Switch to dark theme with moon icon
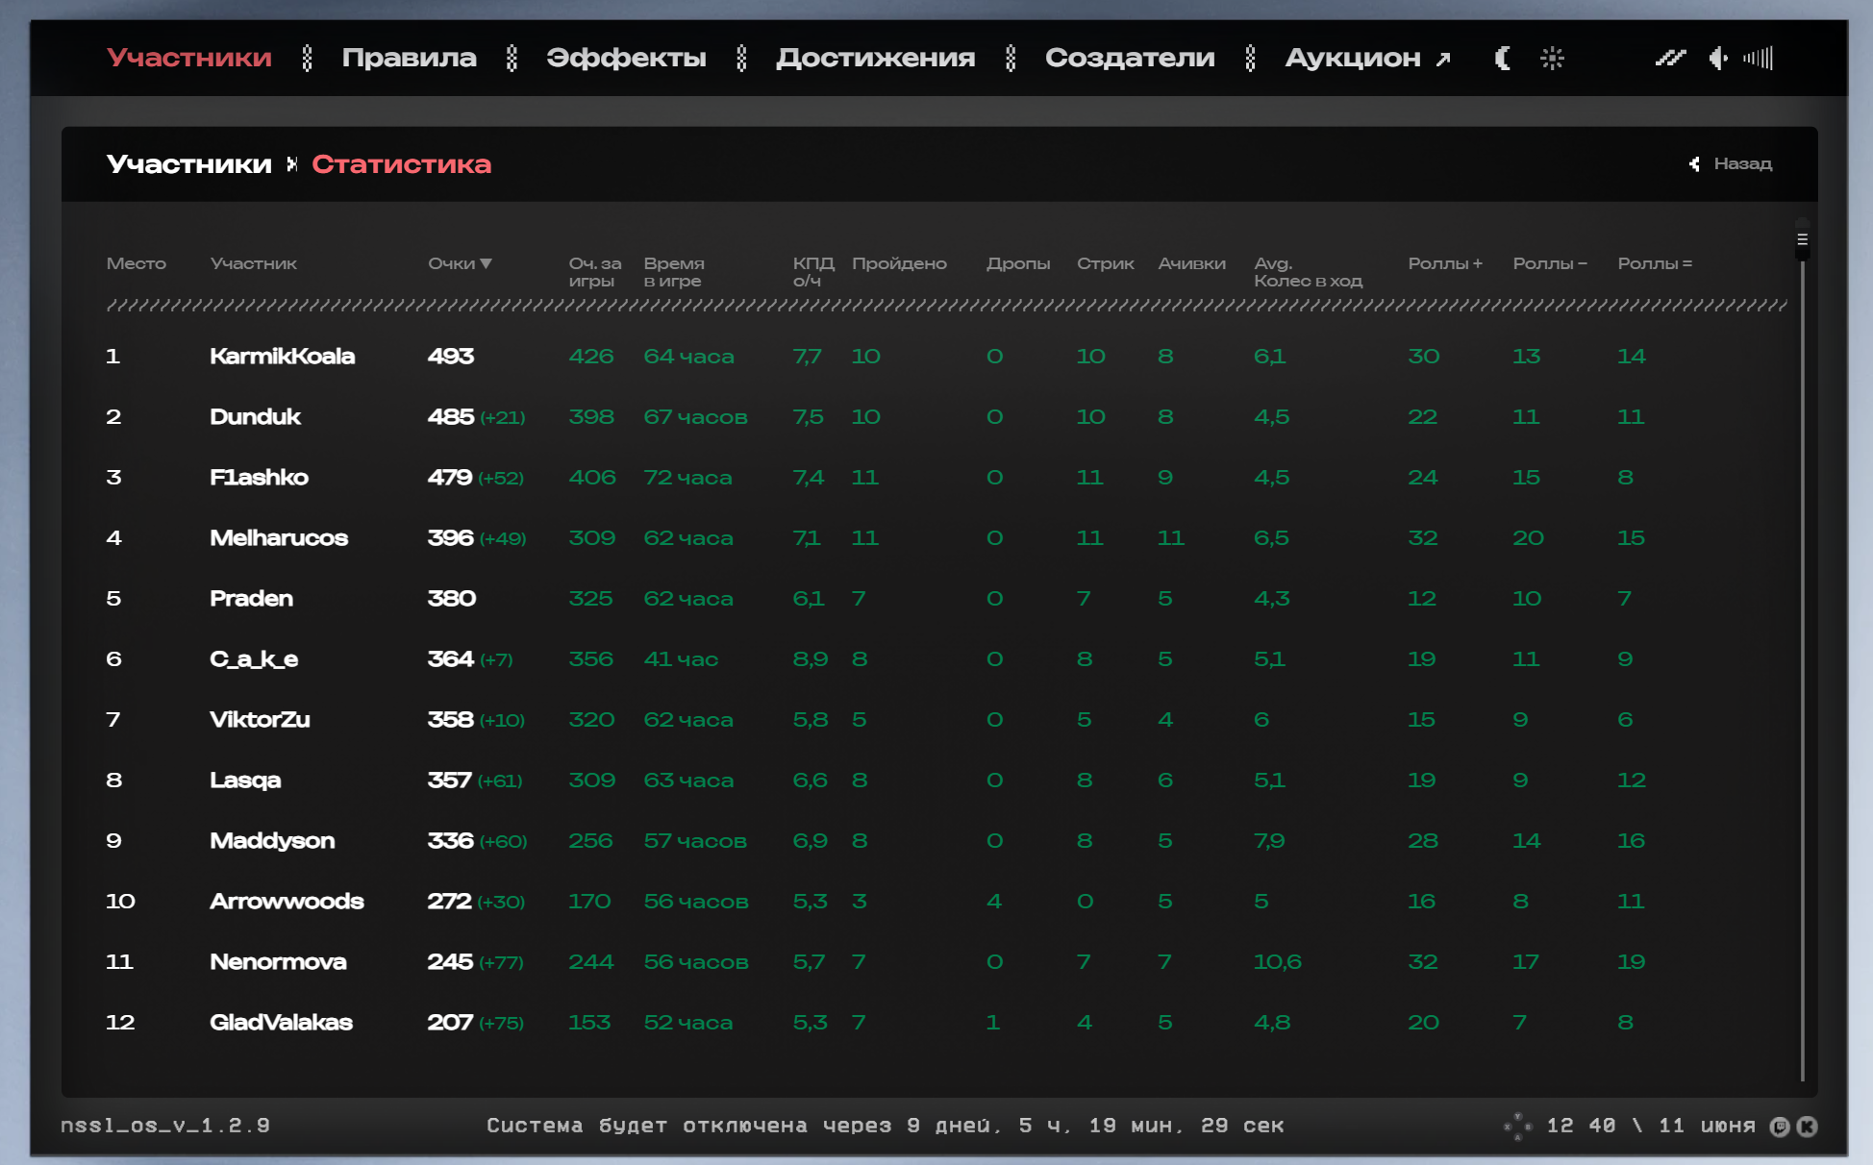This screenshot has height=1165, width=1873. (1503, 59)
